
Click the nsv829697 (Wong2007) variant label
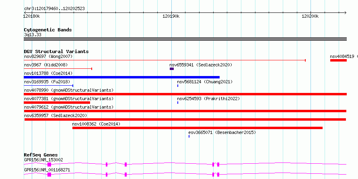click(48, 56)
